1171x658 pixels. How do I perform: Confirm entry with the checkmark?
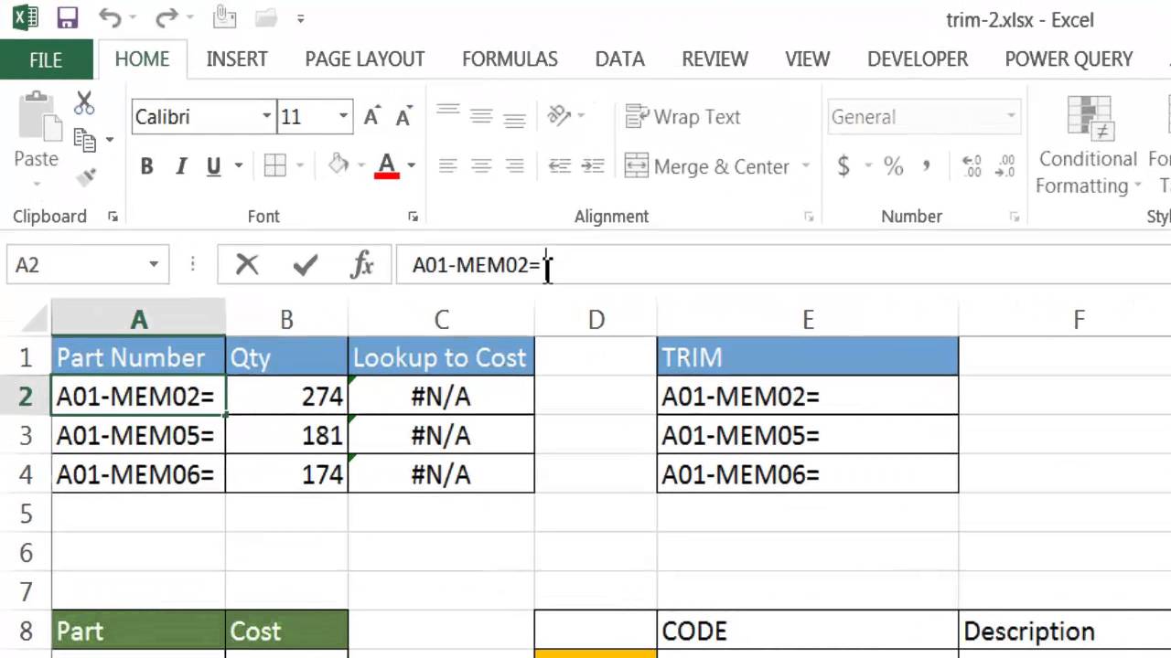306,265
